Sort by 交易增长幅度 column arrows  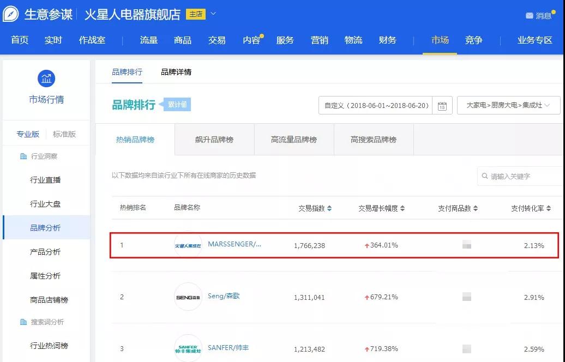pos(402,209)
